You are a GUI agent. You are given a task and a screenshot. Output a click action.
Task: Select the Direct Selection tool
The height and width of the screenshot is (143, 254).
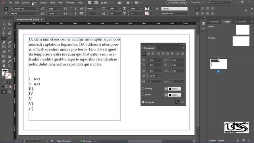10,24
